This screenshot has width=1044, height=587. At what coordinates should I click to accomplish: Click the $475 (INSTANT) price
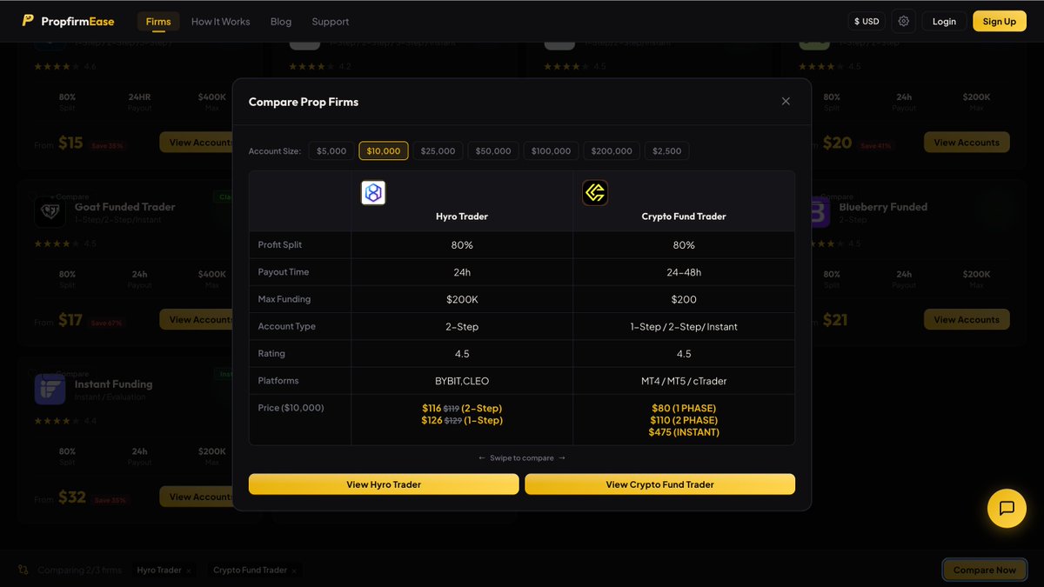coord(684,432)
